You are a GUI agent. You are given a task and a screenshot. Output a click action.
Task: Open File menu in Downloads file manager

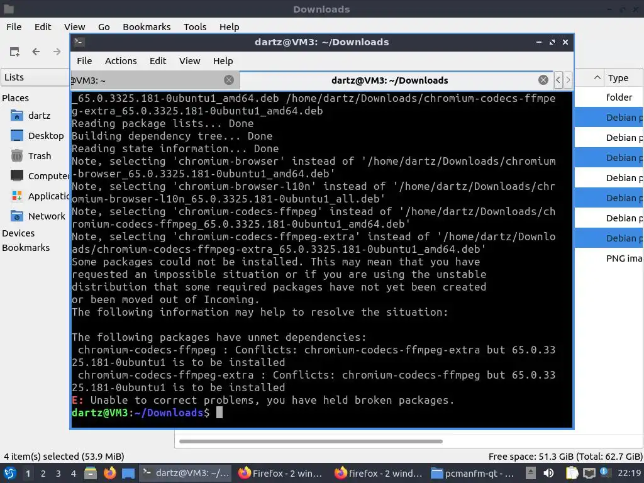click(14, 26)
